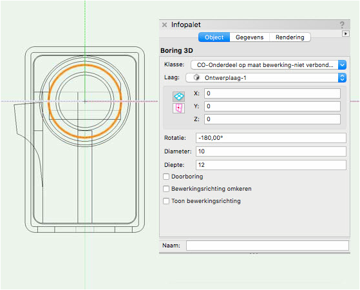Switch to the Object tab
The image size is (360, 290).
point(214,37)
